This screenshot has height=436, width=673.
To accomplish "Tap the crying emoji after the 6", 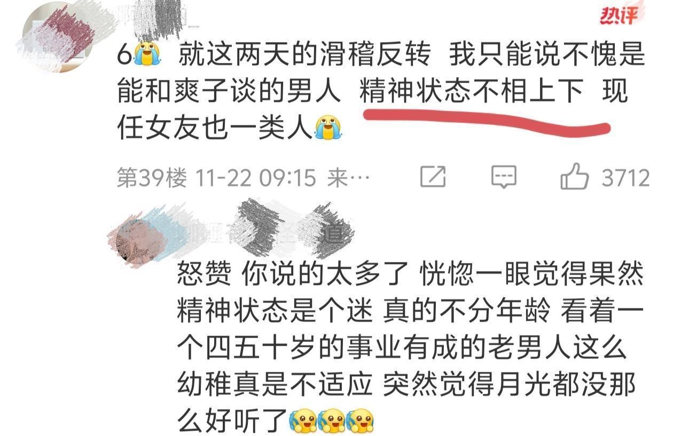I will tap(146, 54).
